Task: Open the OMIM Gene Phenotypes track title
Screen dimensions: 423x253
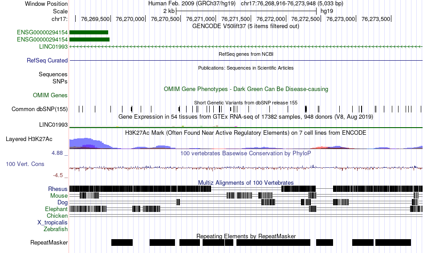Action: [246, 89]
